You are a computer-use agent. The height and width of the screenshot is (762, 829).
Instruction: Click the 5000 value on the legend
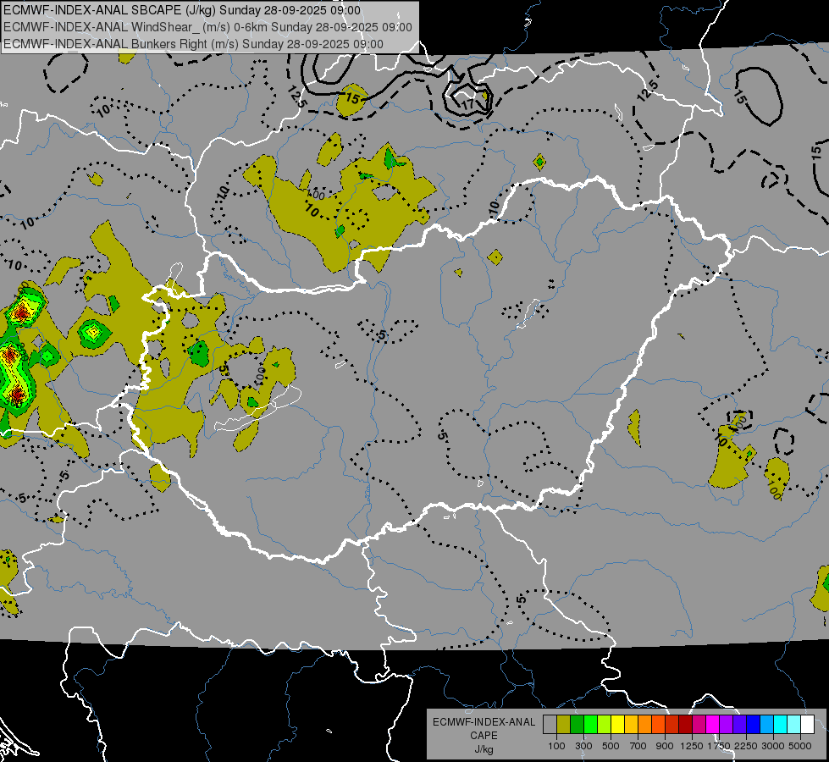[x=799, y=746]
